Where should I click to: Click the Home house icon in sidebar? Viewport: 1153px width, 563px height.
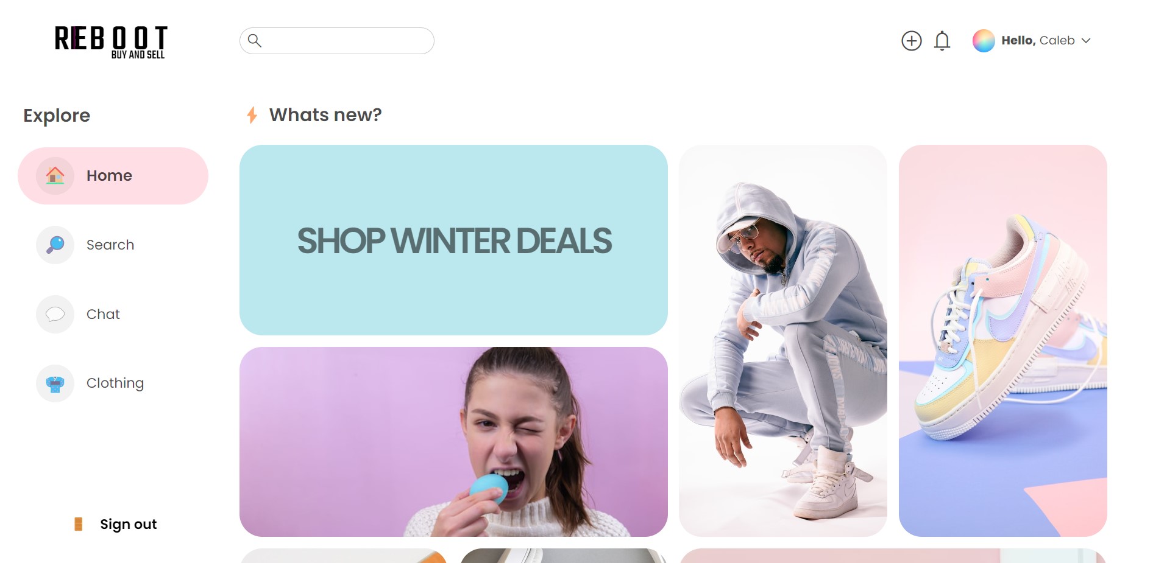tap(55, 176)
